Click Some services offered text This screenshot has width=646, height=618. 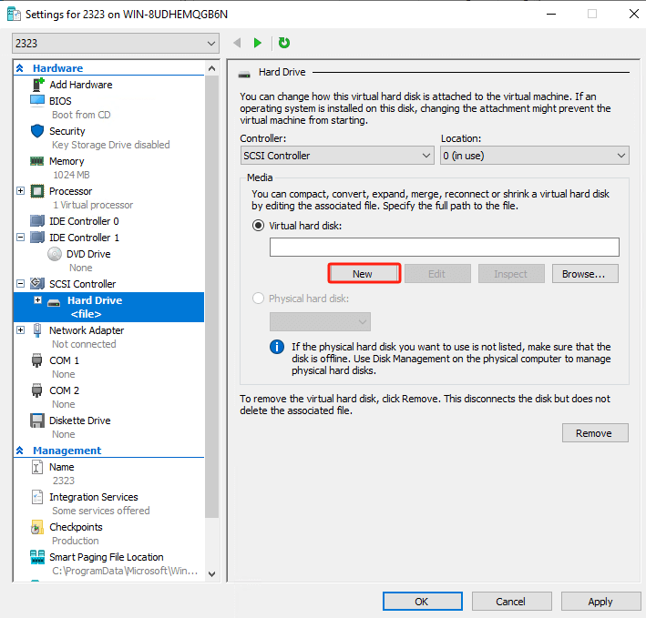pos(101,511)
